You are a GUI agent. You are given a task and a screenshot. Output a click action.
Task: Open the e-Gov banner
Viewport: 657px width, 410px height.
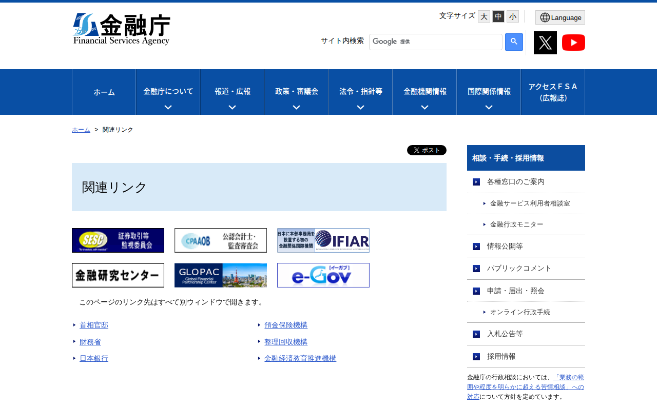tap(323, 275)
